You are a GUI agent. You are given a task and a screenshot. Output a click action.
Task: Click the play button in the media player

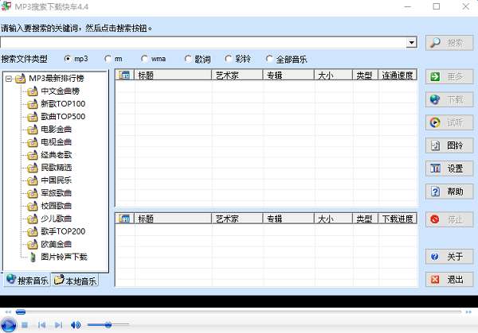pyautogui.click(x=8, y=325)
